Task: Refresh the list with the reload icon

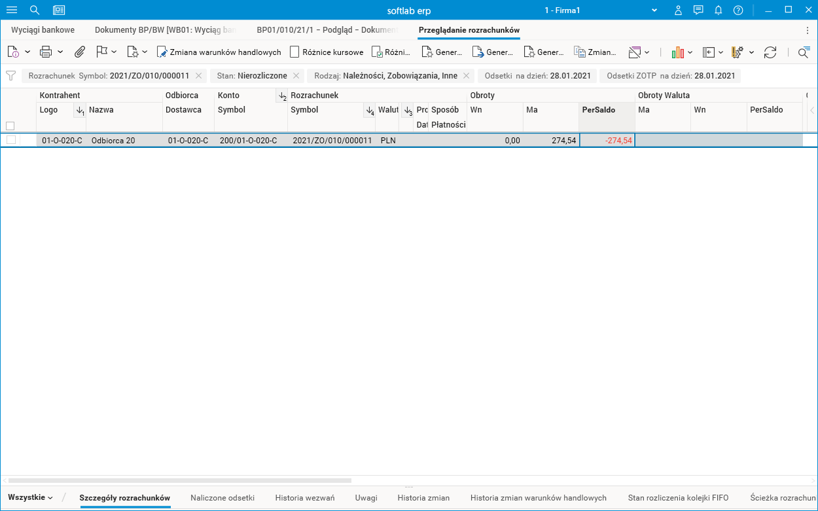Action: click(770, 52)
